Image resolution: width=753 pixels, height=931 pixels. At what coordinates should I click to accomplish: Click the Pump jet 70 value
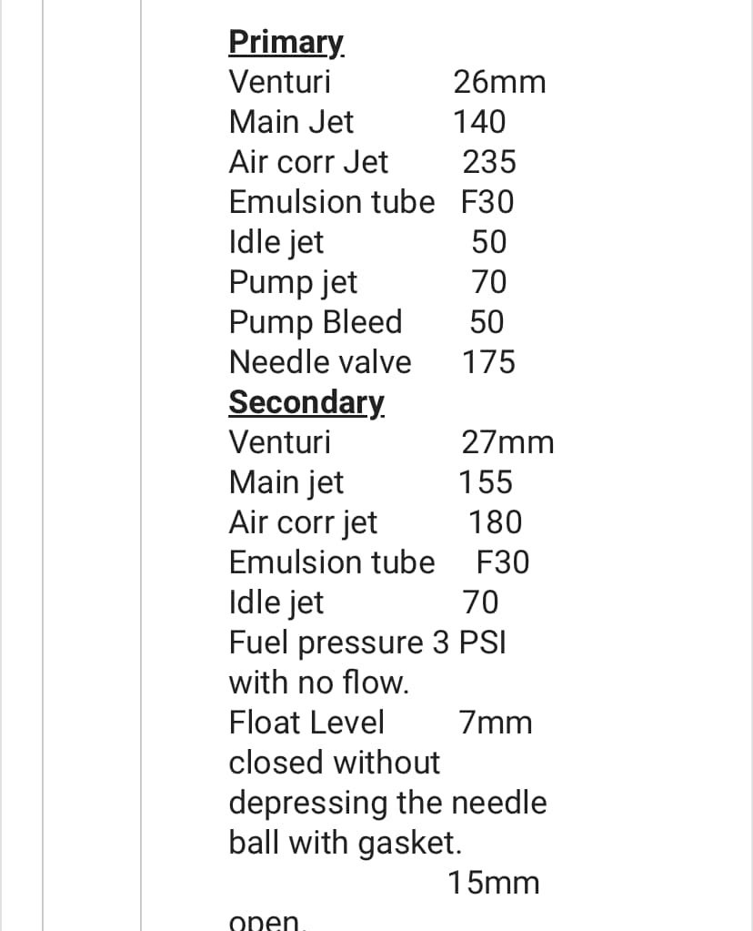tap(489, 282)
